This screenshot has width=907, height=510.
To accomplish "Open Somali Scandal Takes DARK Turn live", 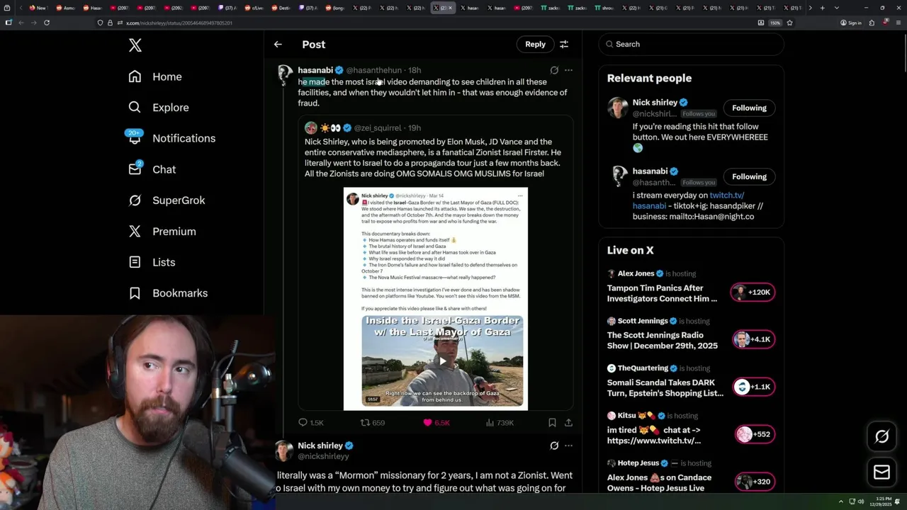I will tap(665, 387).
